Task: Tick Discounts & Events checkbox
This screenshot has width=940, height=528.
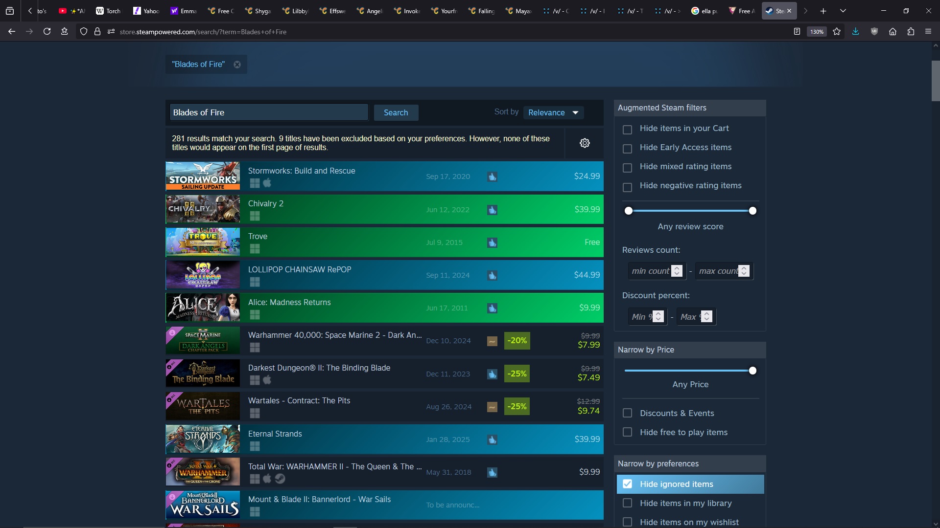Action: tap(627, 413)
